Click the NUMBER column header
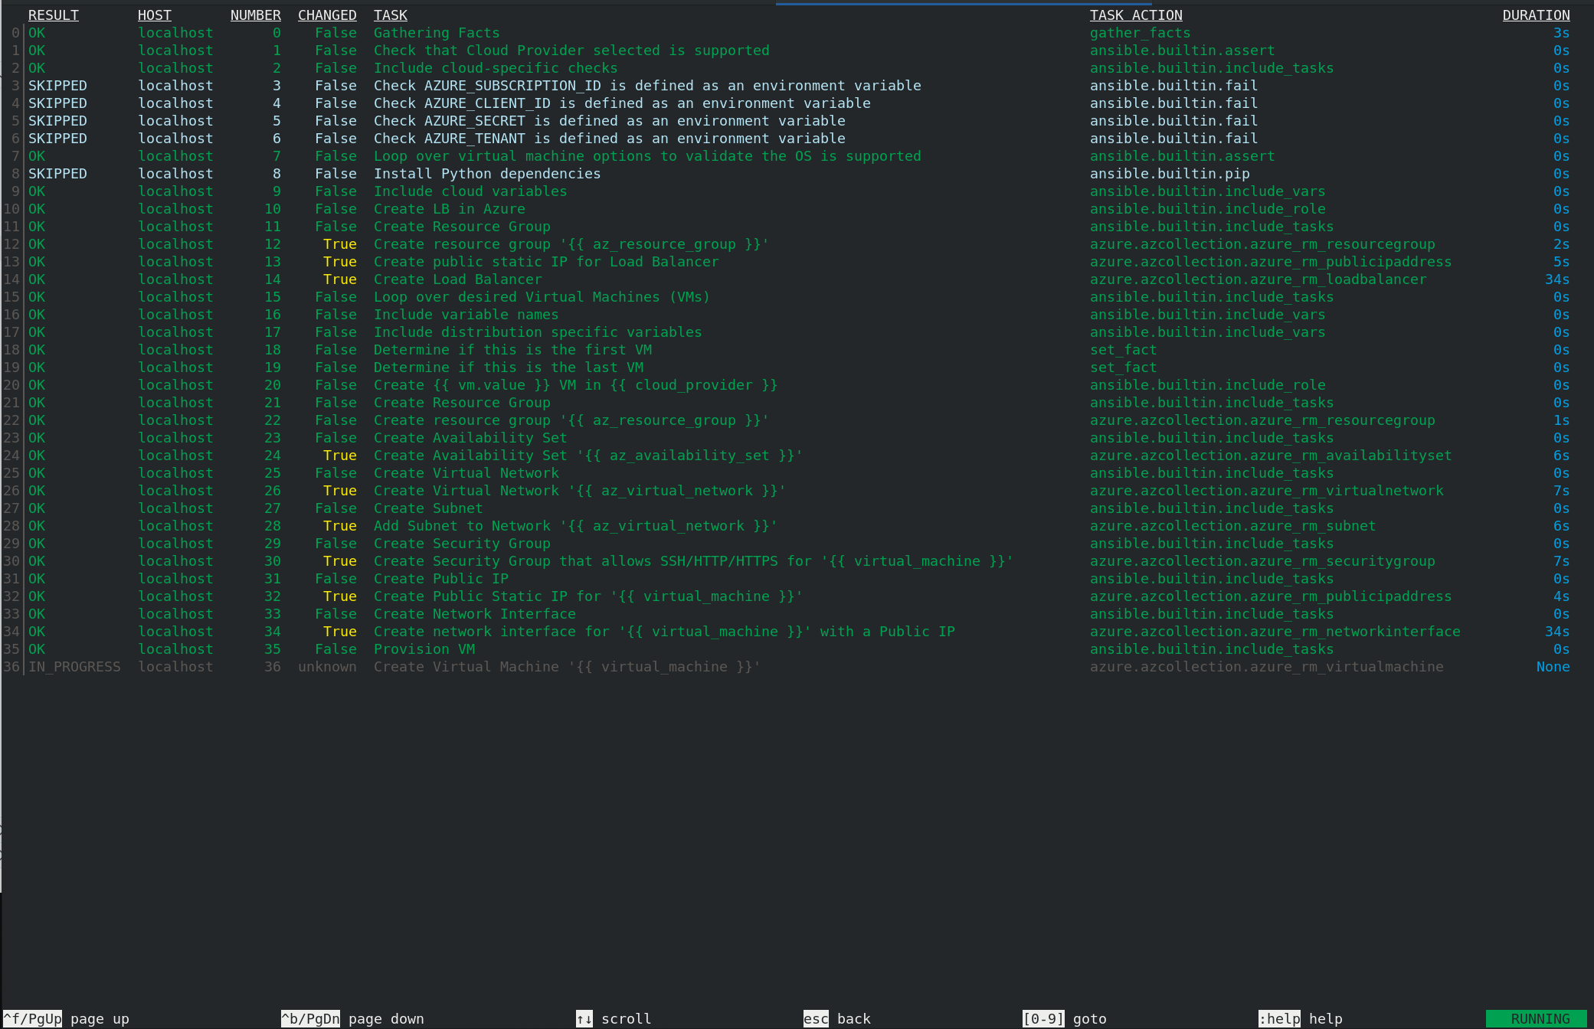 coord(255,15)
